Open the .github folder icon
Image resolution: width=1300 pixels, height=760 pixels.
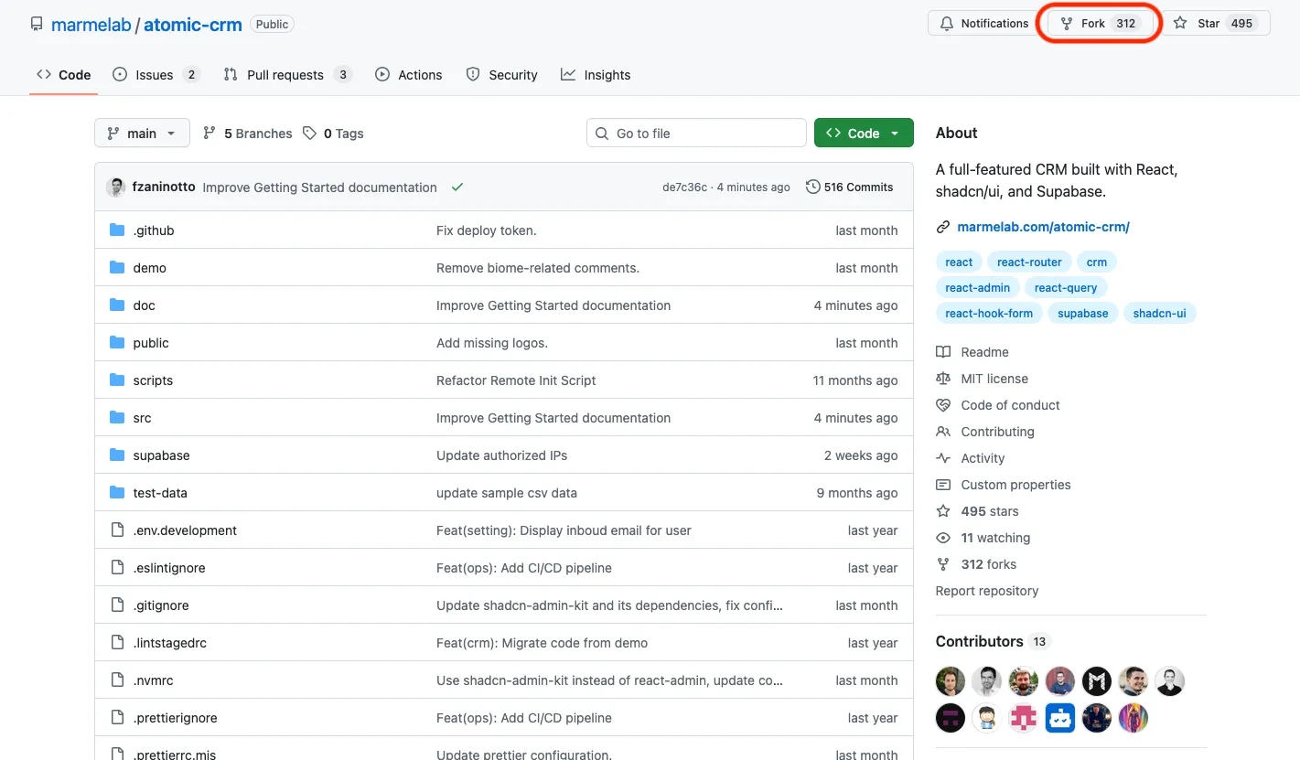coord(117,230)
